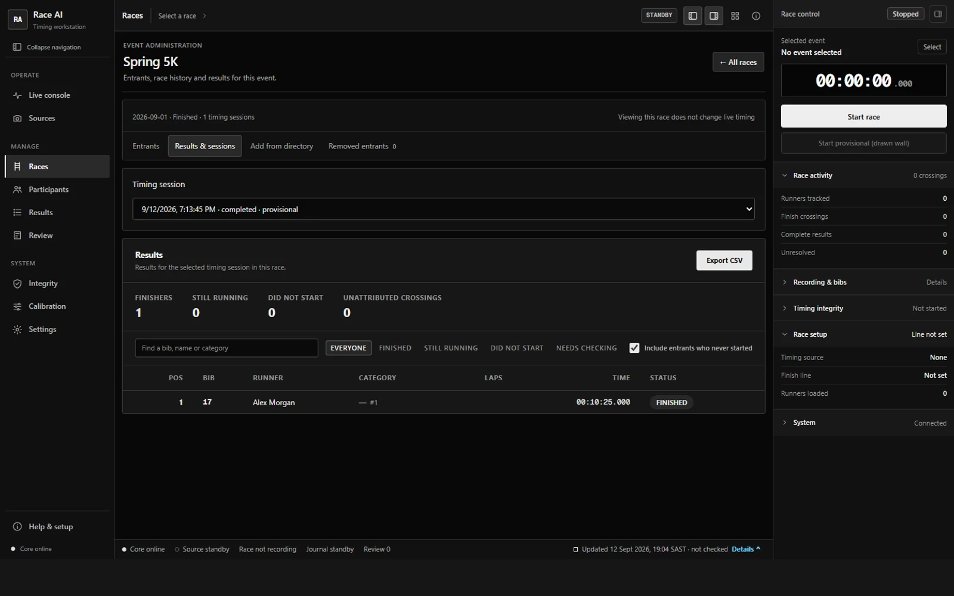Click the POS column header
The height and width of the screenshot is (596, 954).
pos(176,378)
